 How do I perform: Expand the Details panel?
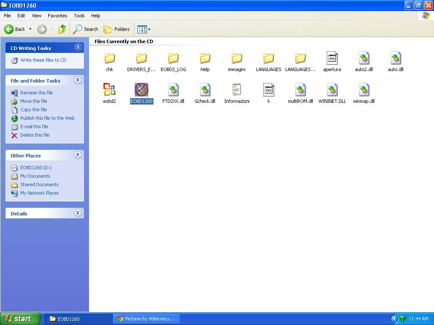pyautogui.click(x=78, y=213)
